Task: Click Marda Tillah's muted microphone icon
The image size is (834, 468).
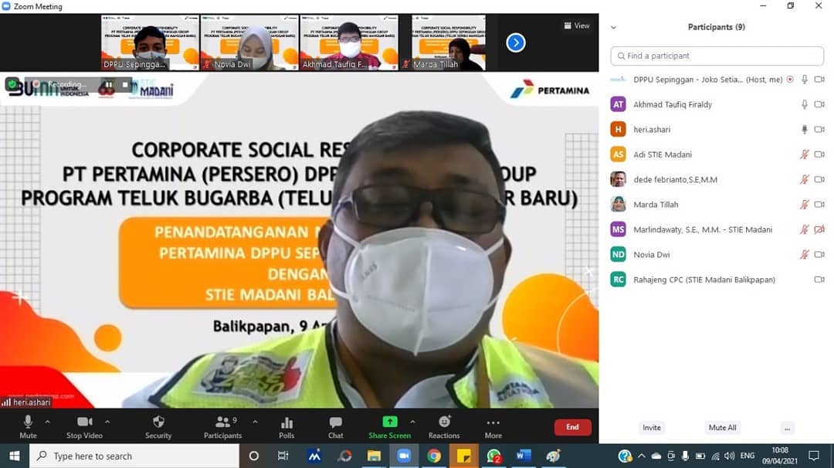Action: click(x=804, y=204)
